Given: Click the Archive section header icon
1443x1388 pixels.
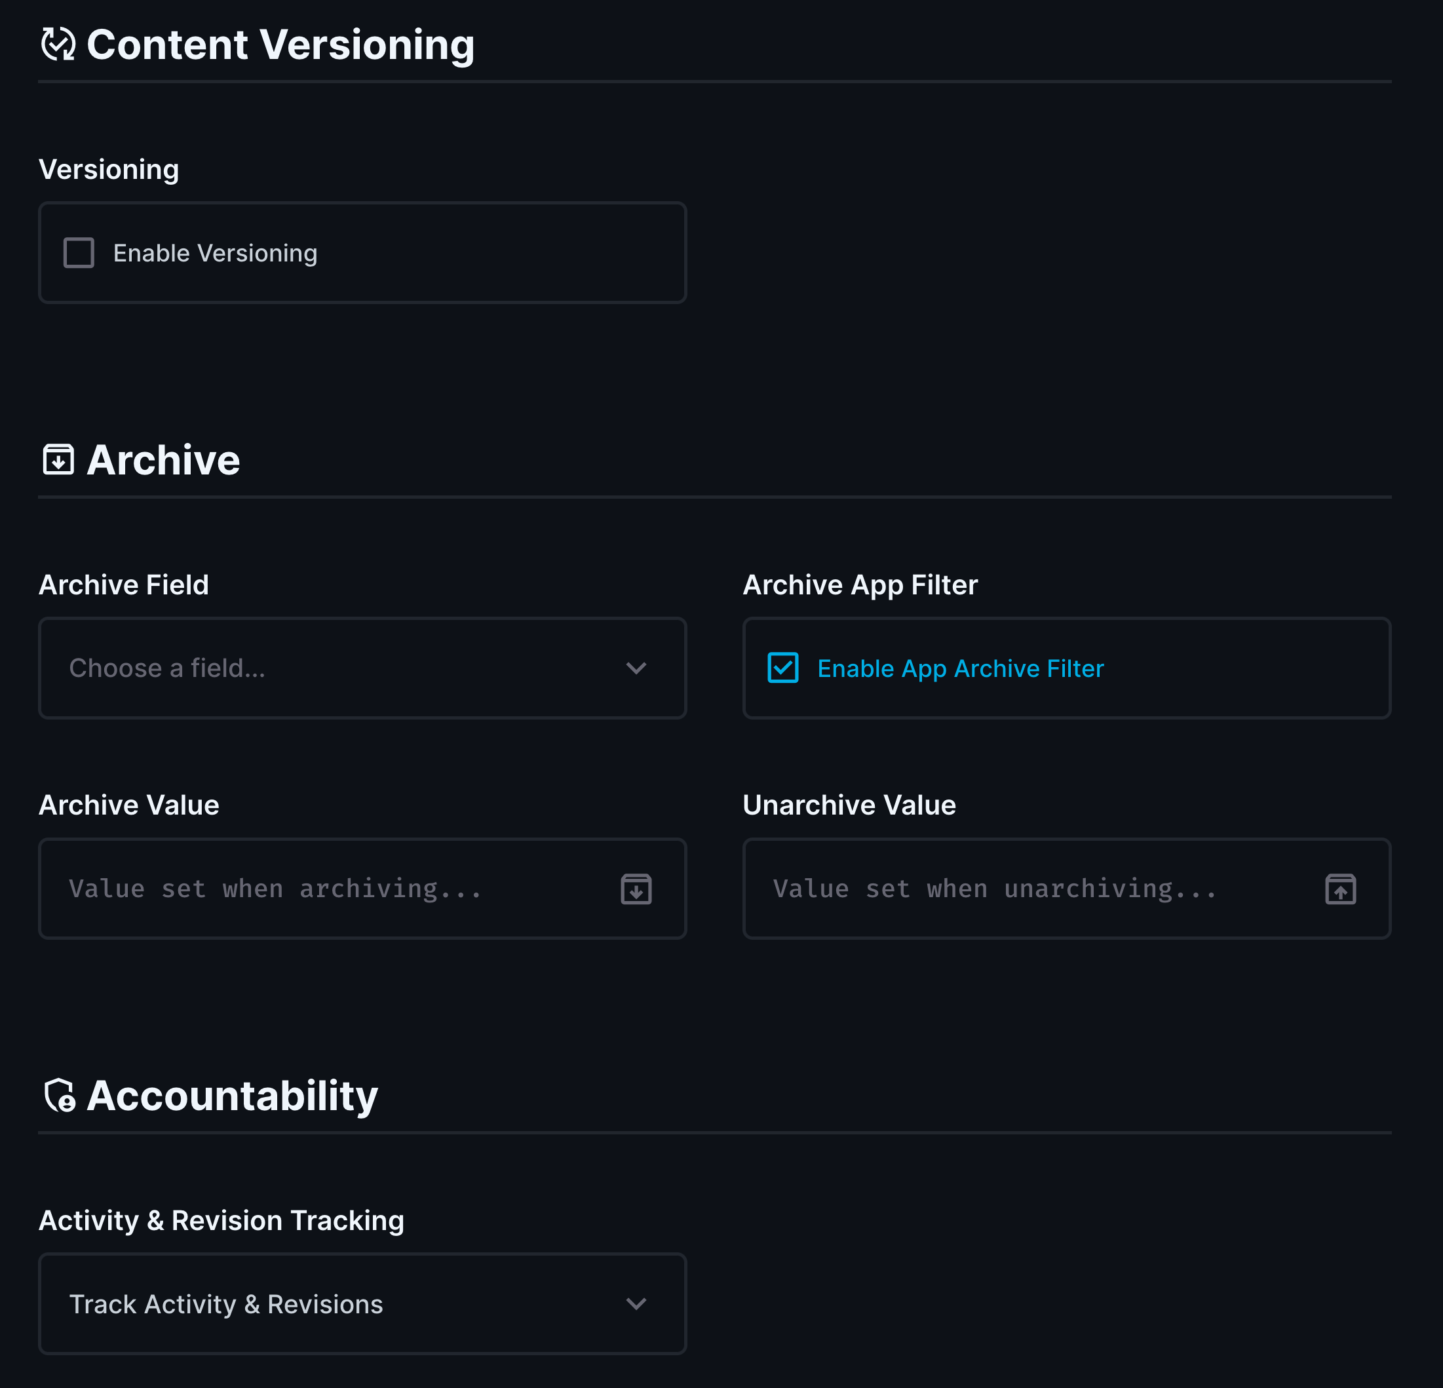Looking at the screenshot, I should [58, 459].
